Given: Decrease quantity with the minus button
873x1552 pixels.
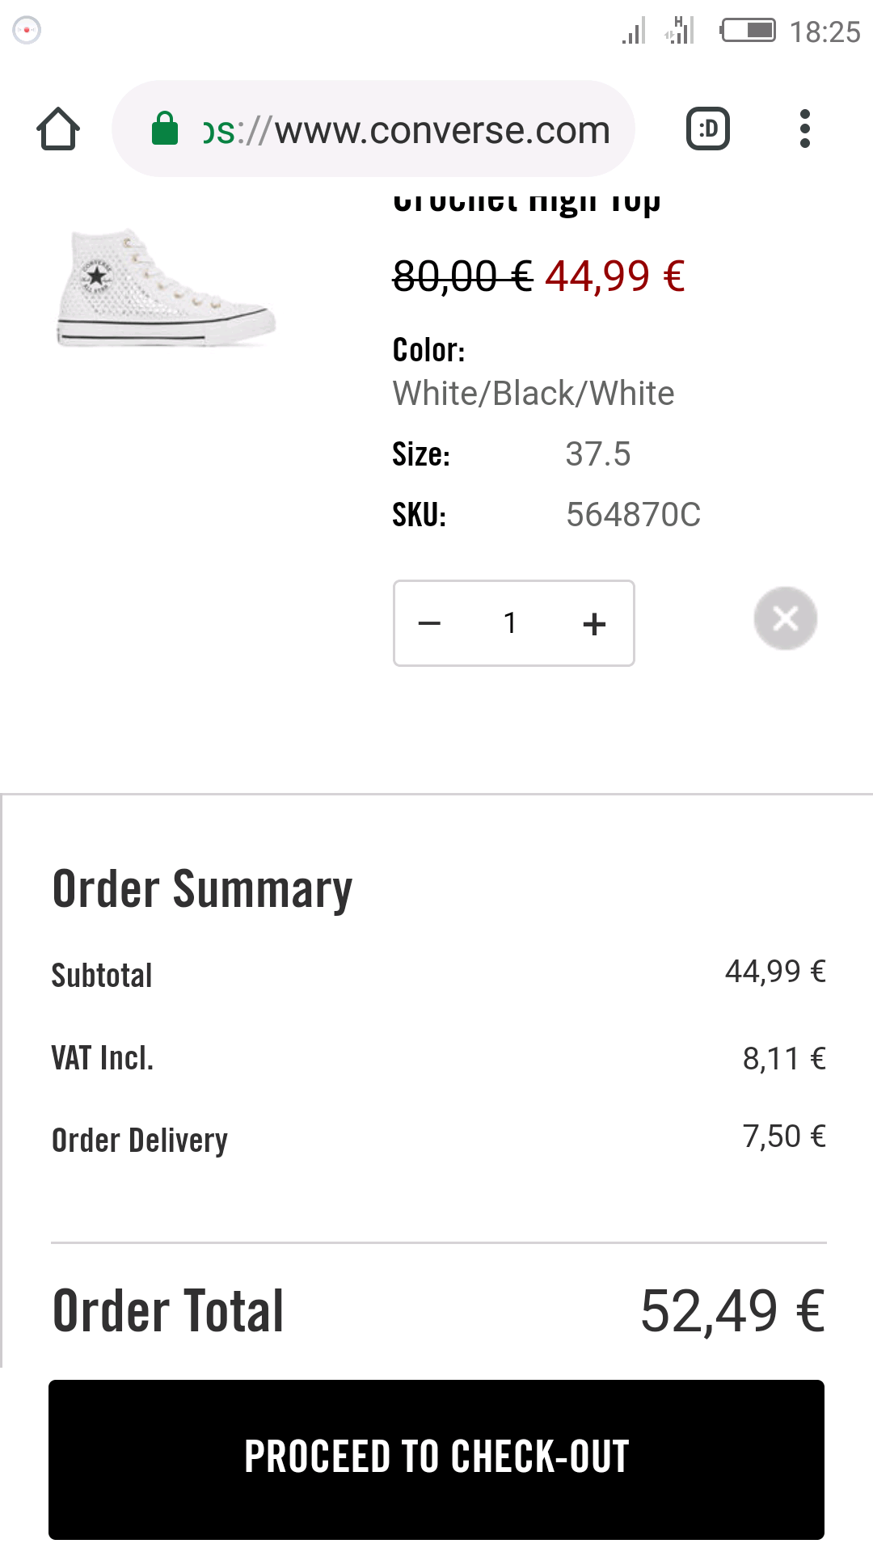Looking at the screenshot, I should click(429, 623).
